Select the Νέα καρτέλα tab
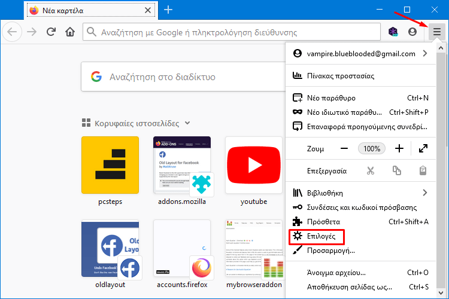Image resolution: width=449 pixels, height=299 pixels. pyautogui.click(x=91, y=10)
